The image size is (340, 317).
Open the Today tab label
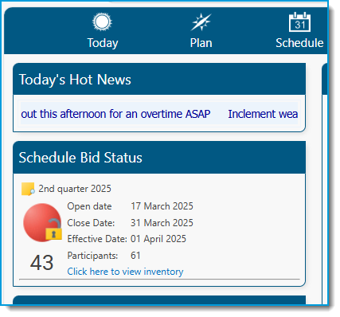103,43
